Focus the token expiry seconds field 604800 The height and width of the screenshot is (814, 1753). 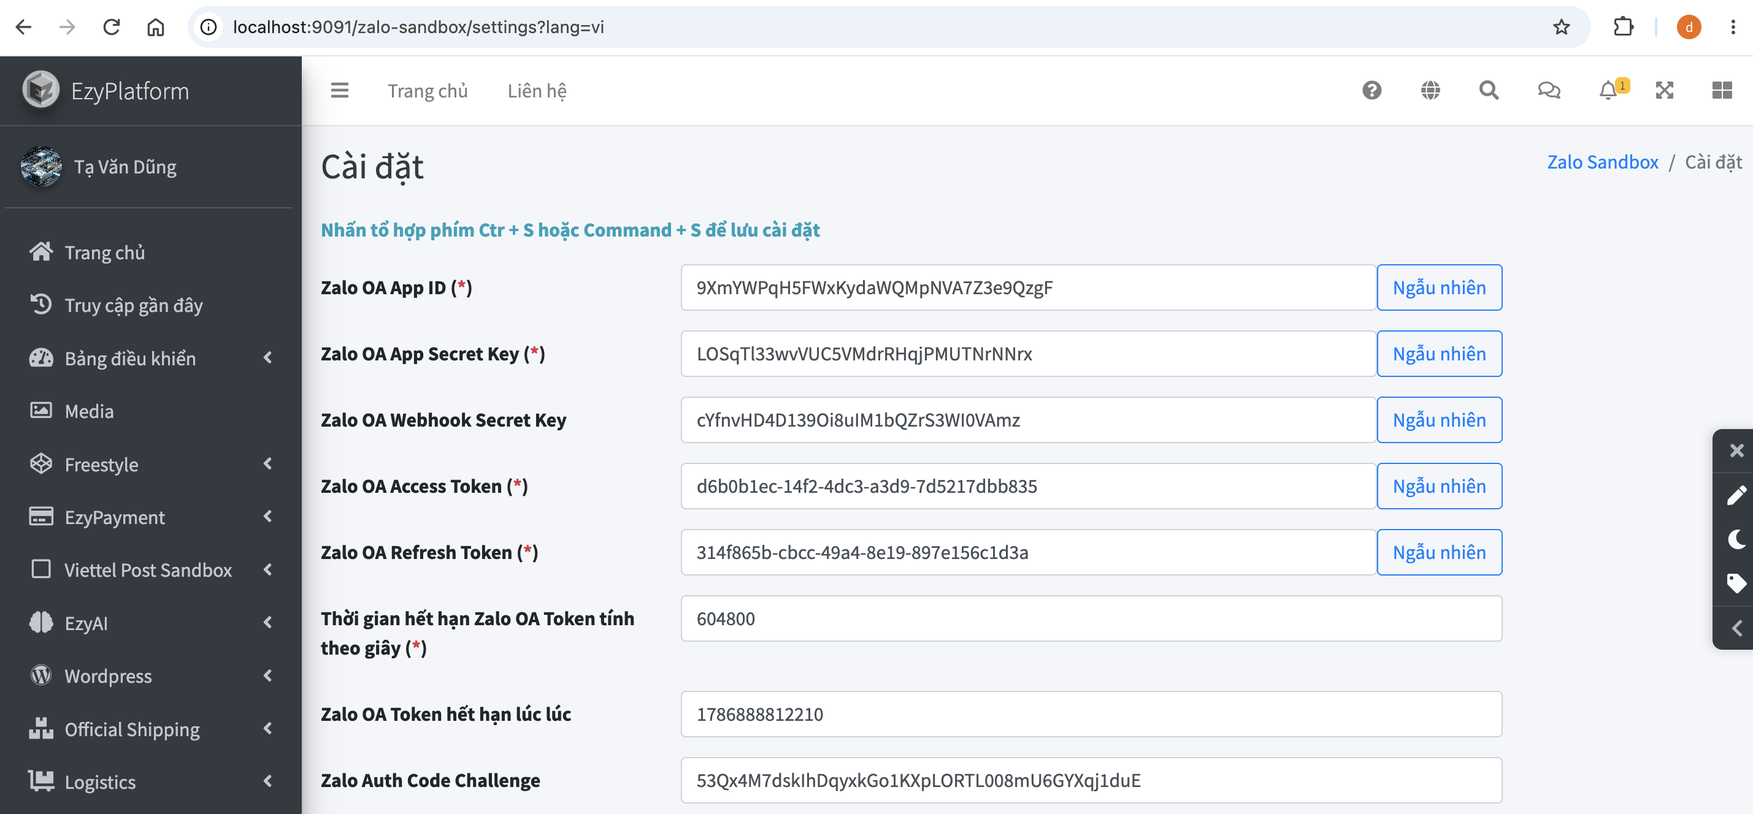click(x=1092, y=619)
